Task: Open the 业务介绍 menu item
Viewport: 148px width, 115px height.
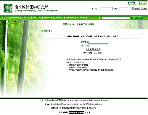Action: [x=48, y=17]
